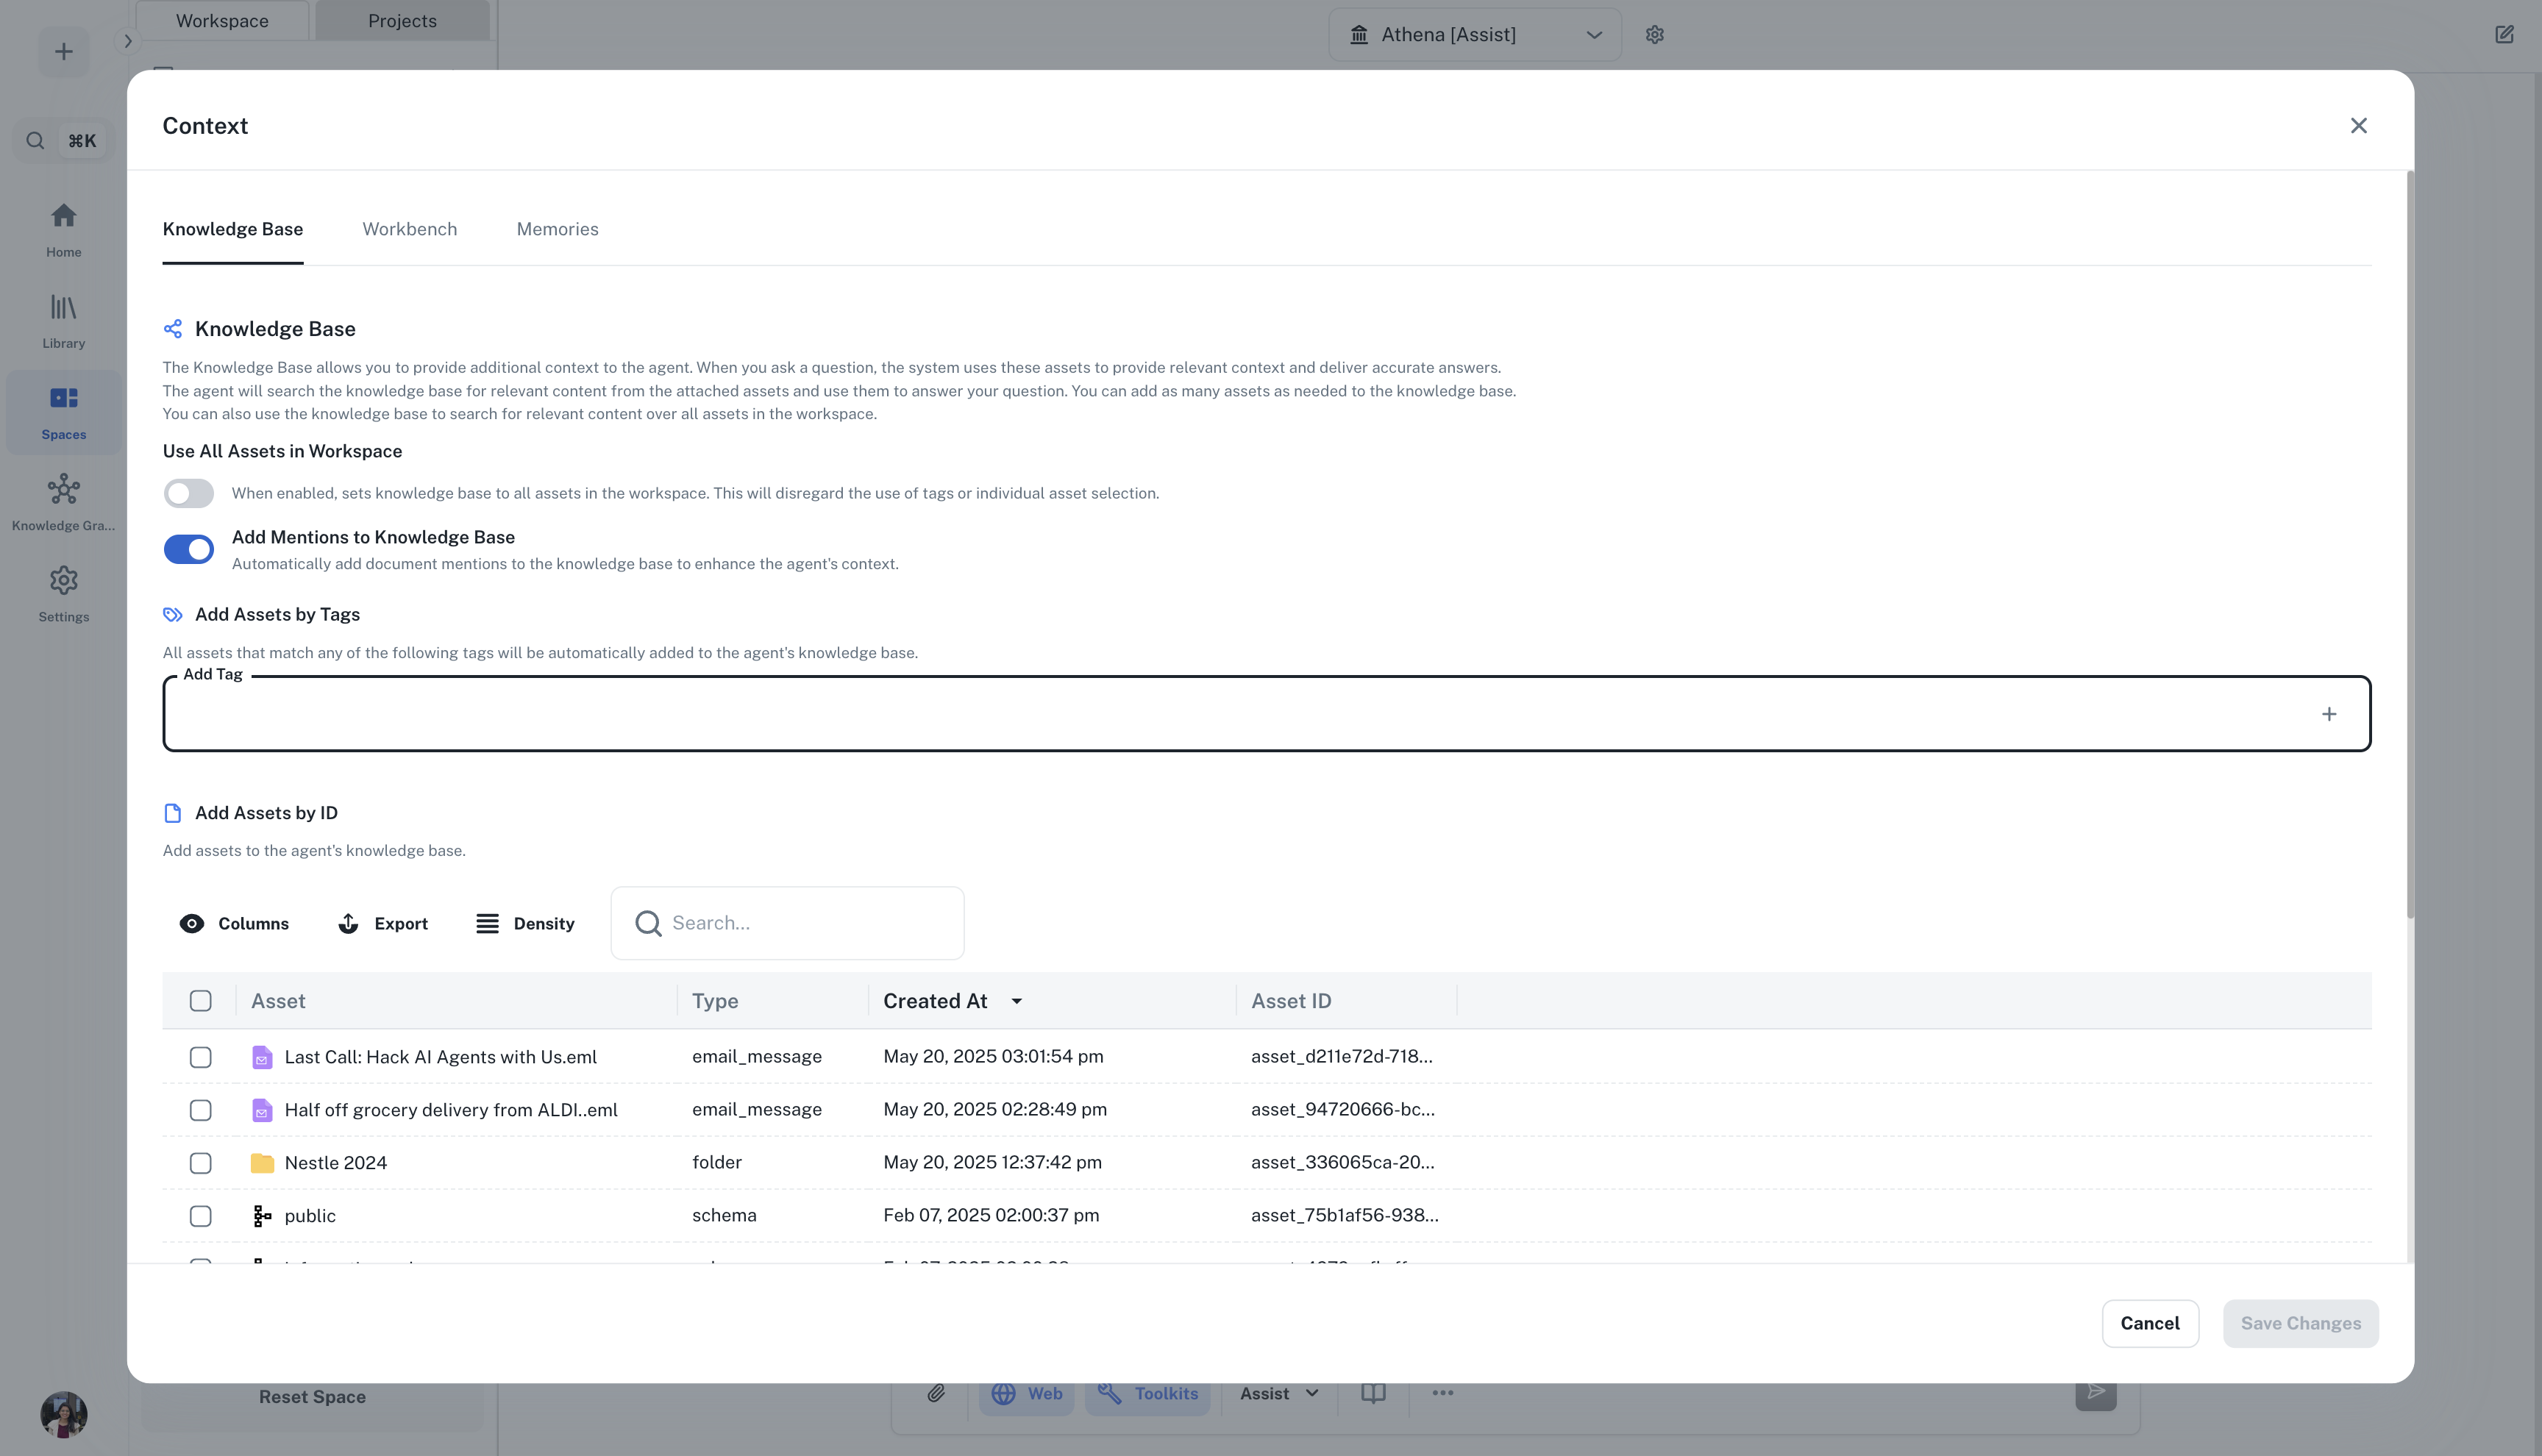Click the plus icon in Add Tag field
This screenshot has width=2542, height=1456.
click(2329, 714)
